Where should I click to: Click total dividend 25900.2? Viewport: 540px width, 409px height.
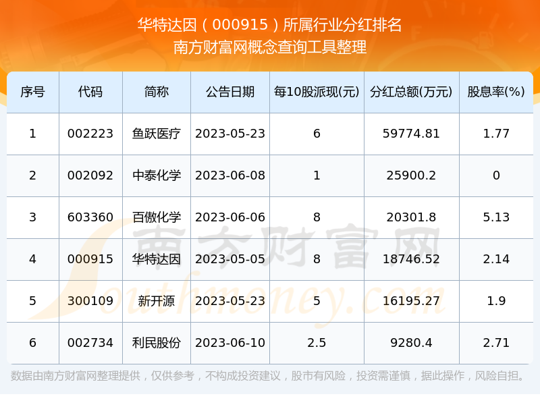[411, 175]
